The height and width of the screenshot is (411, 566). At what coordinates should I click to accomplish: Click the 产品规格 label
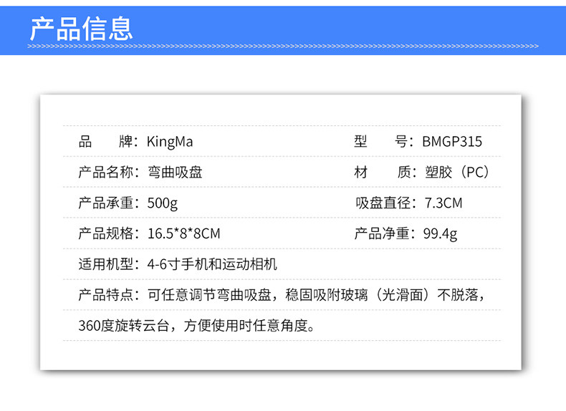106,234
